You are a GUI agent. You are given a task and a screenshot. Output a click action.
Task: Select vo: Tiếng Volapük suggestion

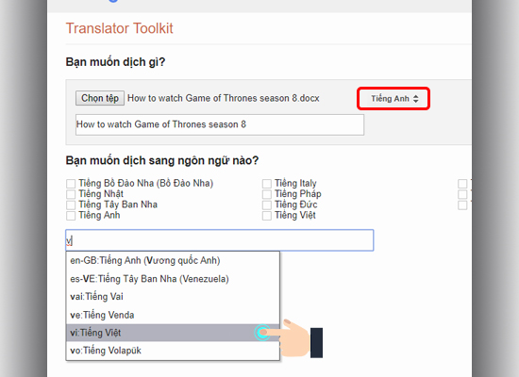[173, 351]
